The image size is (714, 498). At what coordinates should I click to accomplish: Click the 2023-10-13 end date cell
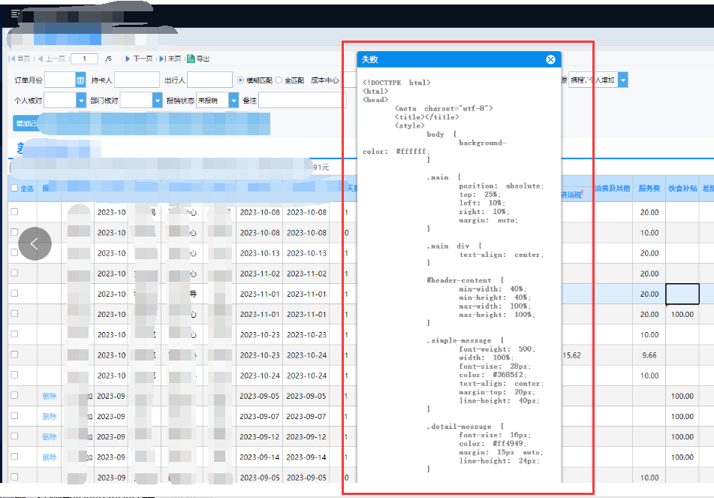[x=306, y=253]
